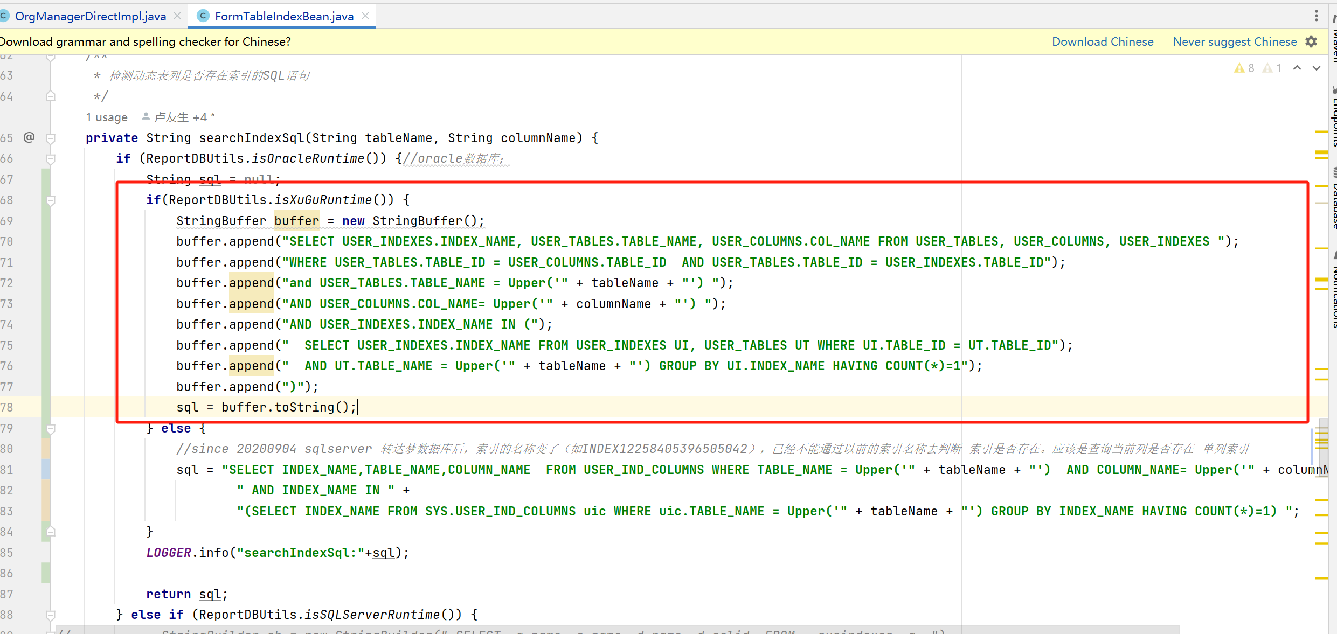Select the FormTableIndexBean.java tab
This screenshot has width=1337, height=634.
tap(283, 16)
